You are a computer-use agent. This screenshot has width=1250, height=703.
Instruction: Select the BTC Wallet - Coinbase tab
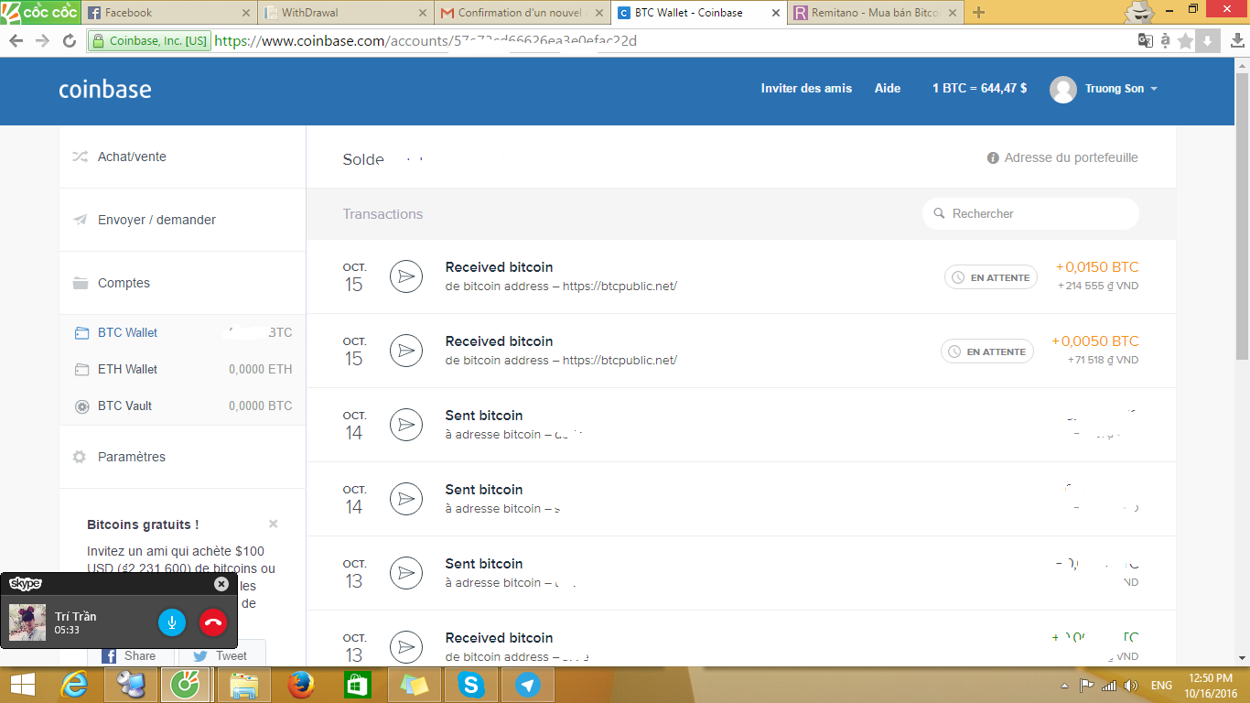coord(697,13)
